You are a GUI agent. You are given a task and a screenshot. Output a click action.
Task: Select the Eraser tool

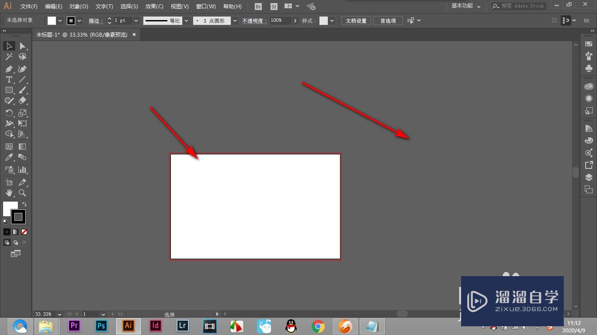click(x=22, y=100)
